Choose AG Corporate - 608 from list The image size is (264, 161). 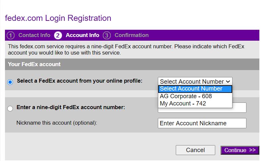pyautogui.click(x=195, y=96)
